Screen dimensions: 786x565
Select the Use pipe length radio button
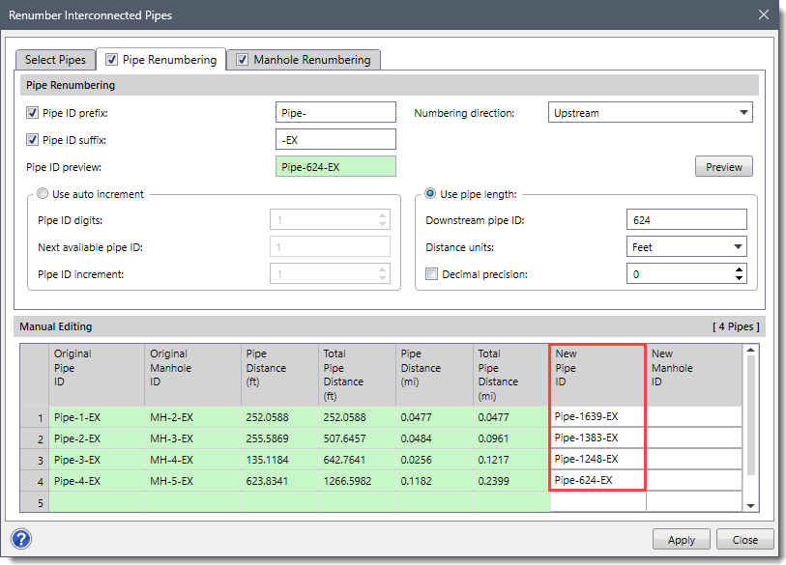[x=431, y=194]
